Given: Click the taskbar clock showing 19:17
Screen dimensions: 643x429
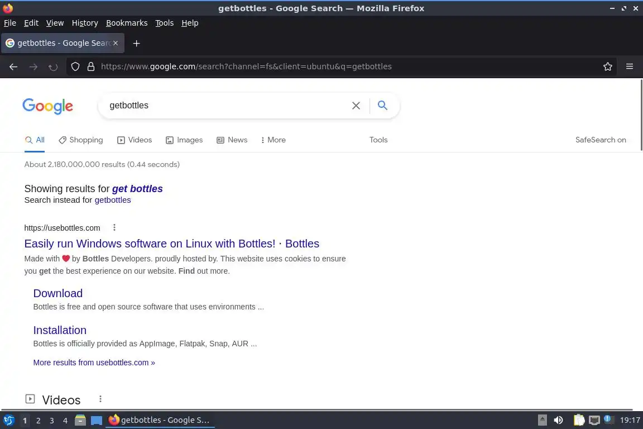Looking at the screenshot, I should [630, 420].
